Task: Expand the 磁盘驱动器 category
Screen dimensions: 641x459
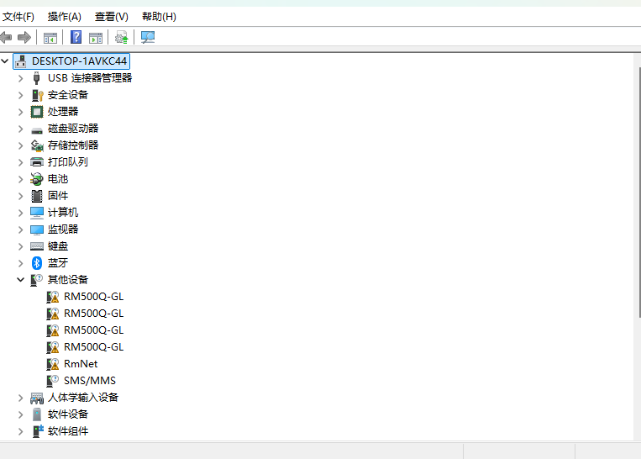Action: (x=21, y=129)
